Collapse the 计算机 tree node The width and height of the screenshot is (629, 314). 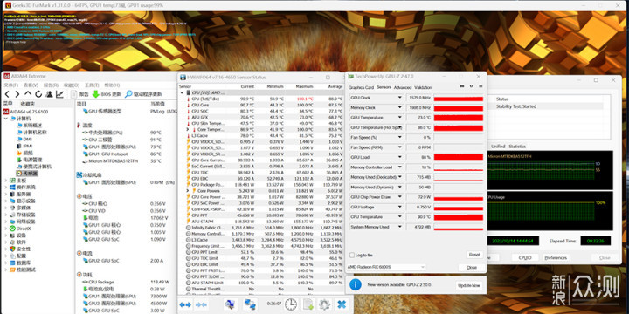pyautogui.click(x=5, y=119)
